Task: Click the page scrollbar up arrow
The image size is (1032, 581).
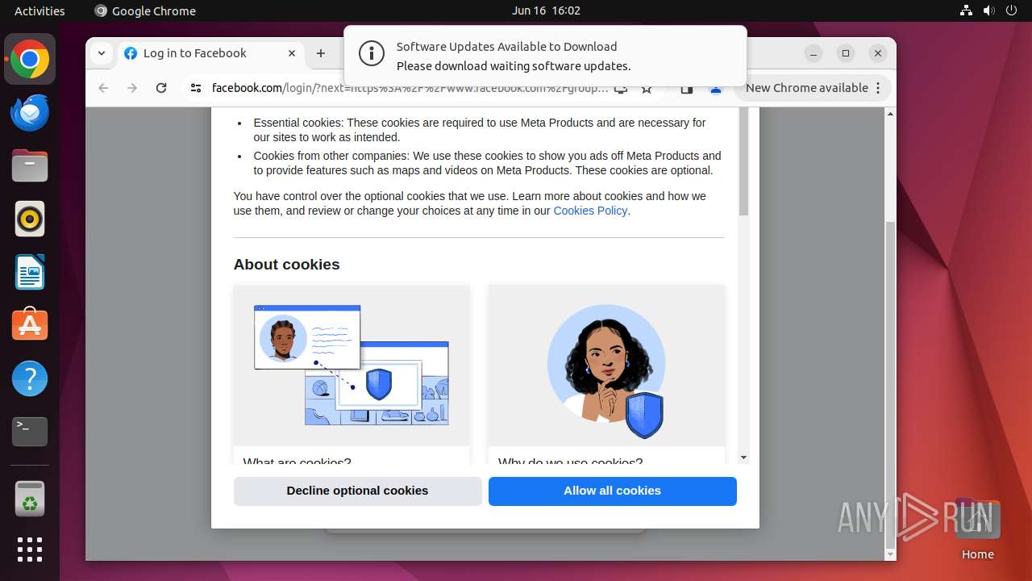Action: pos(890,114)
